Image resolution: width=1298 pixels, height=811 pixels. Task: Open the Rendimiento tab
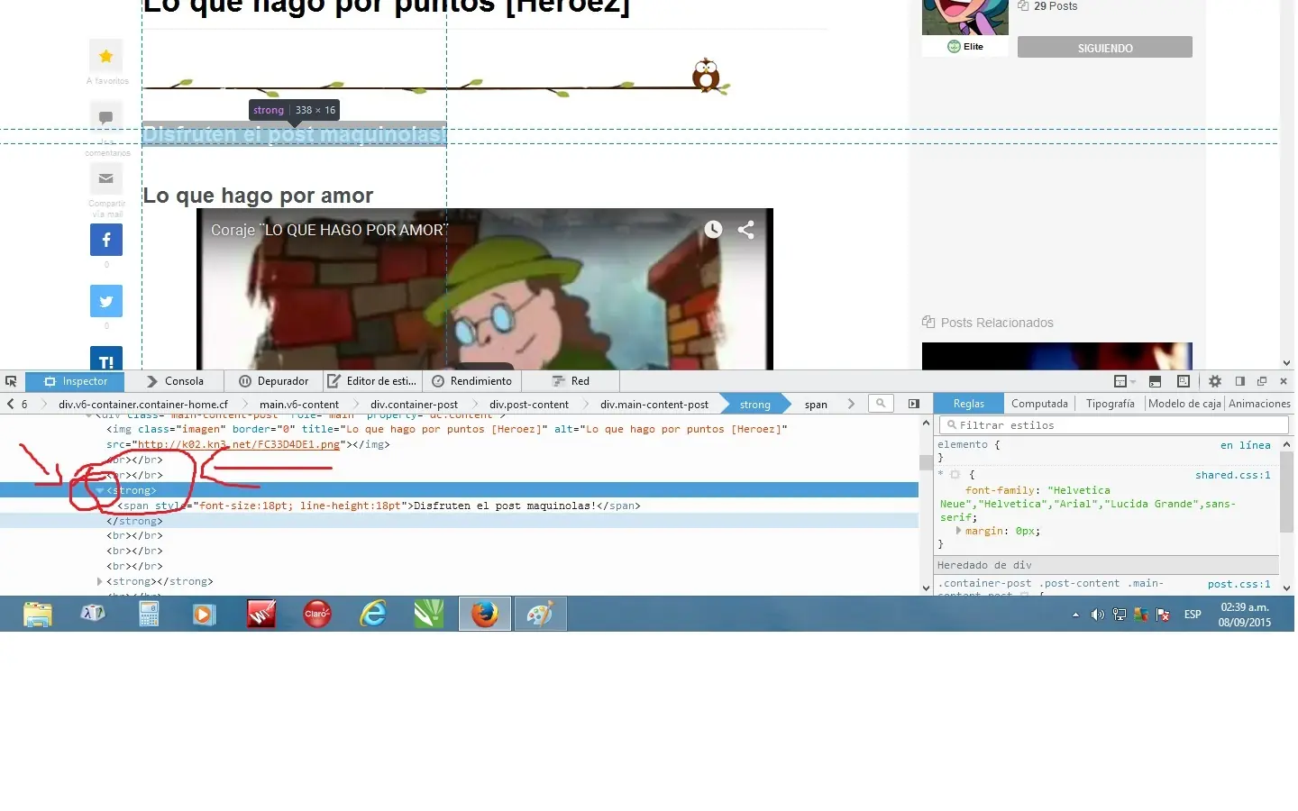coord(471,381)
